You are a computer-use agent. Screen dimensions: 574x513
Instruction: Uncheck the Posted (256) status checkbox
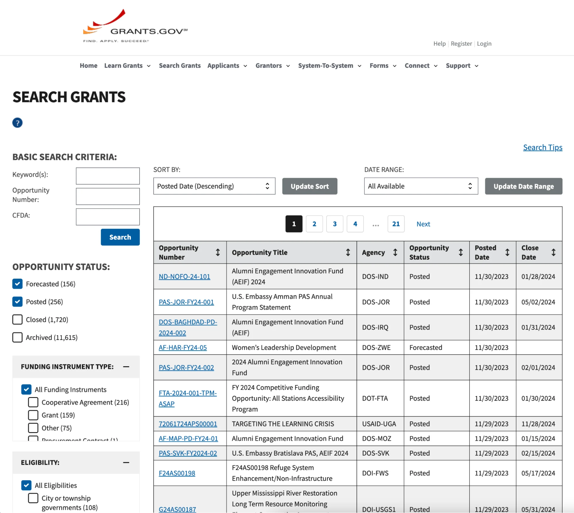click(x=18, y=302)
